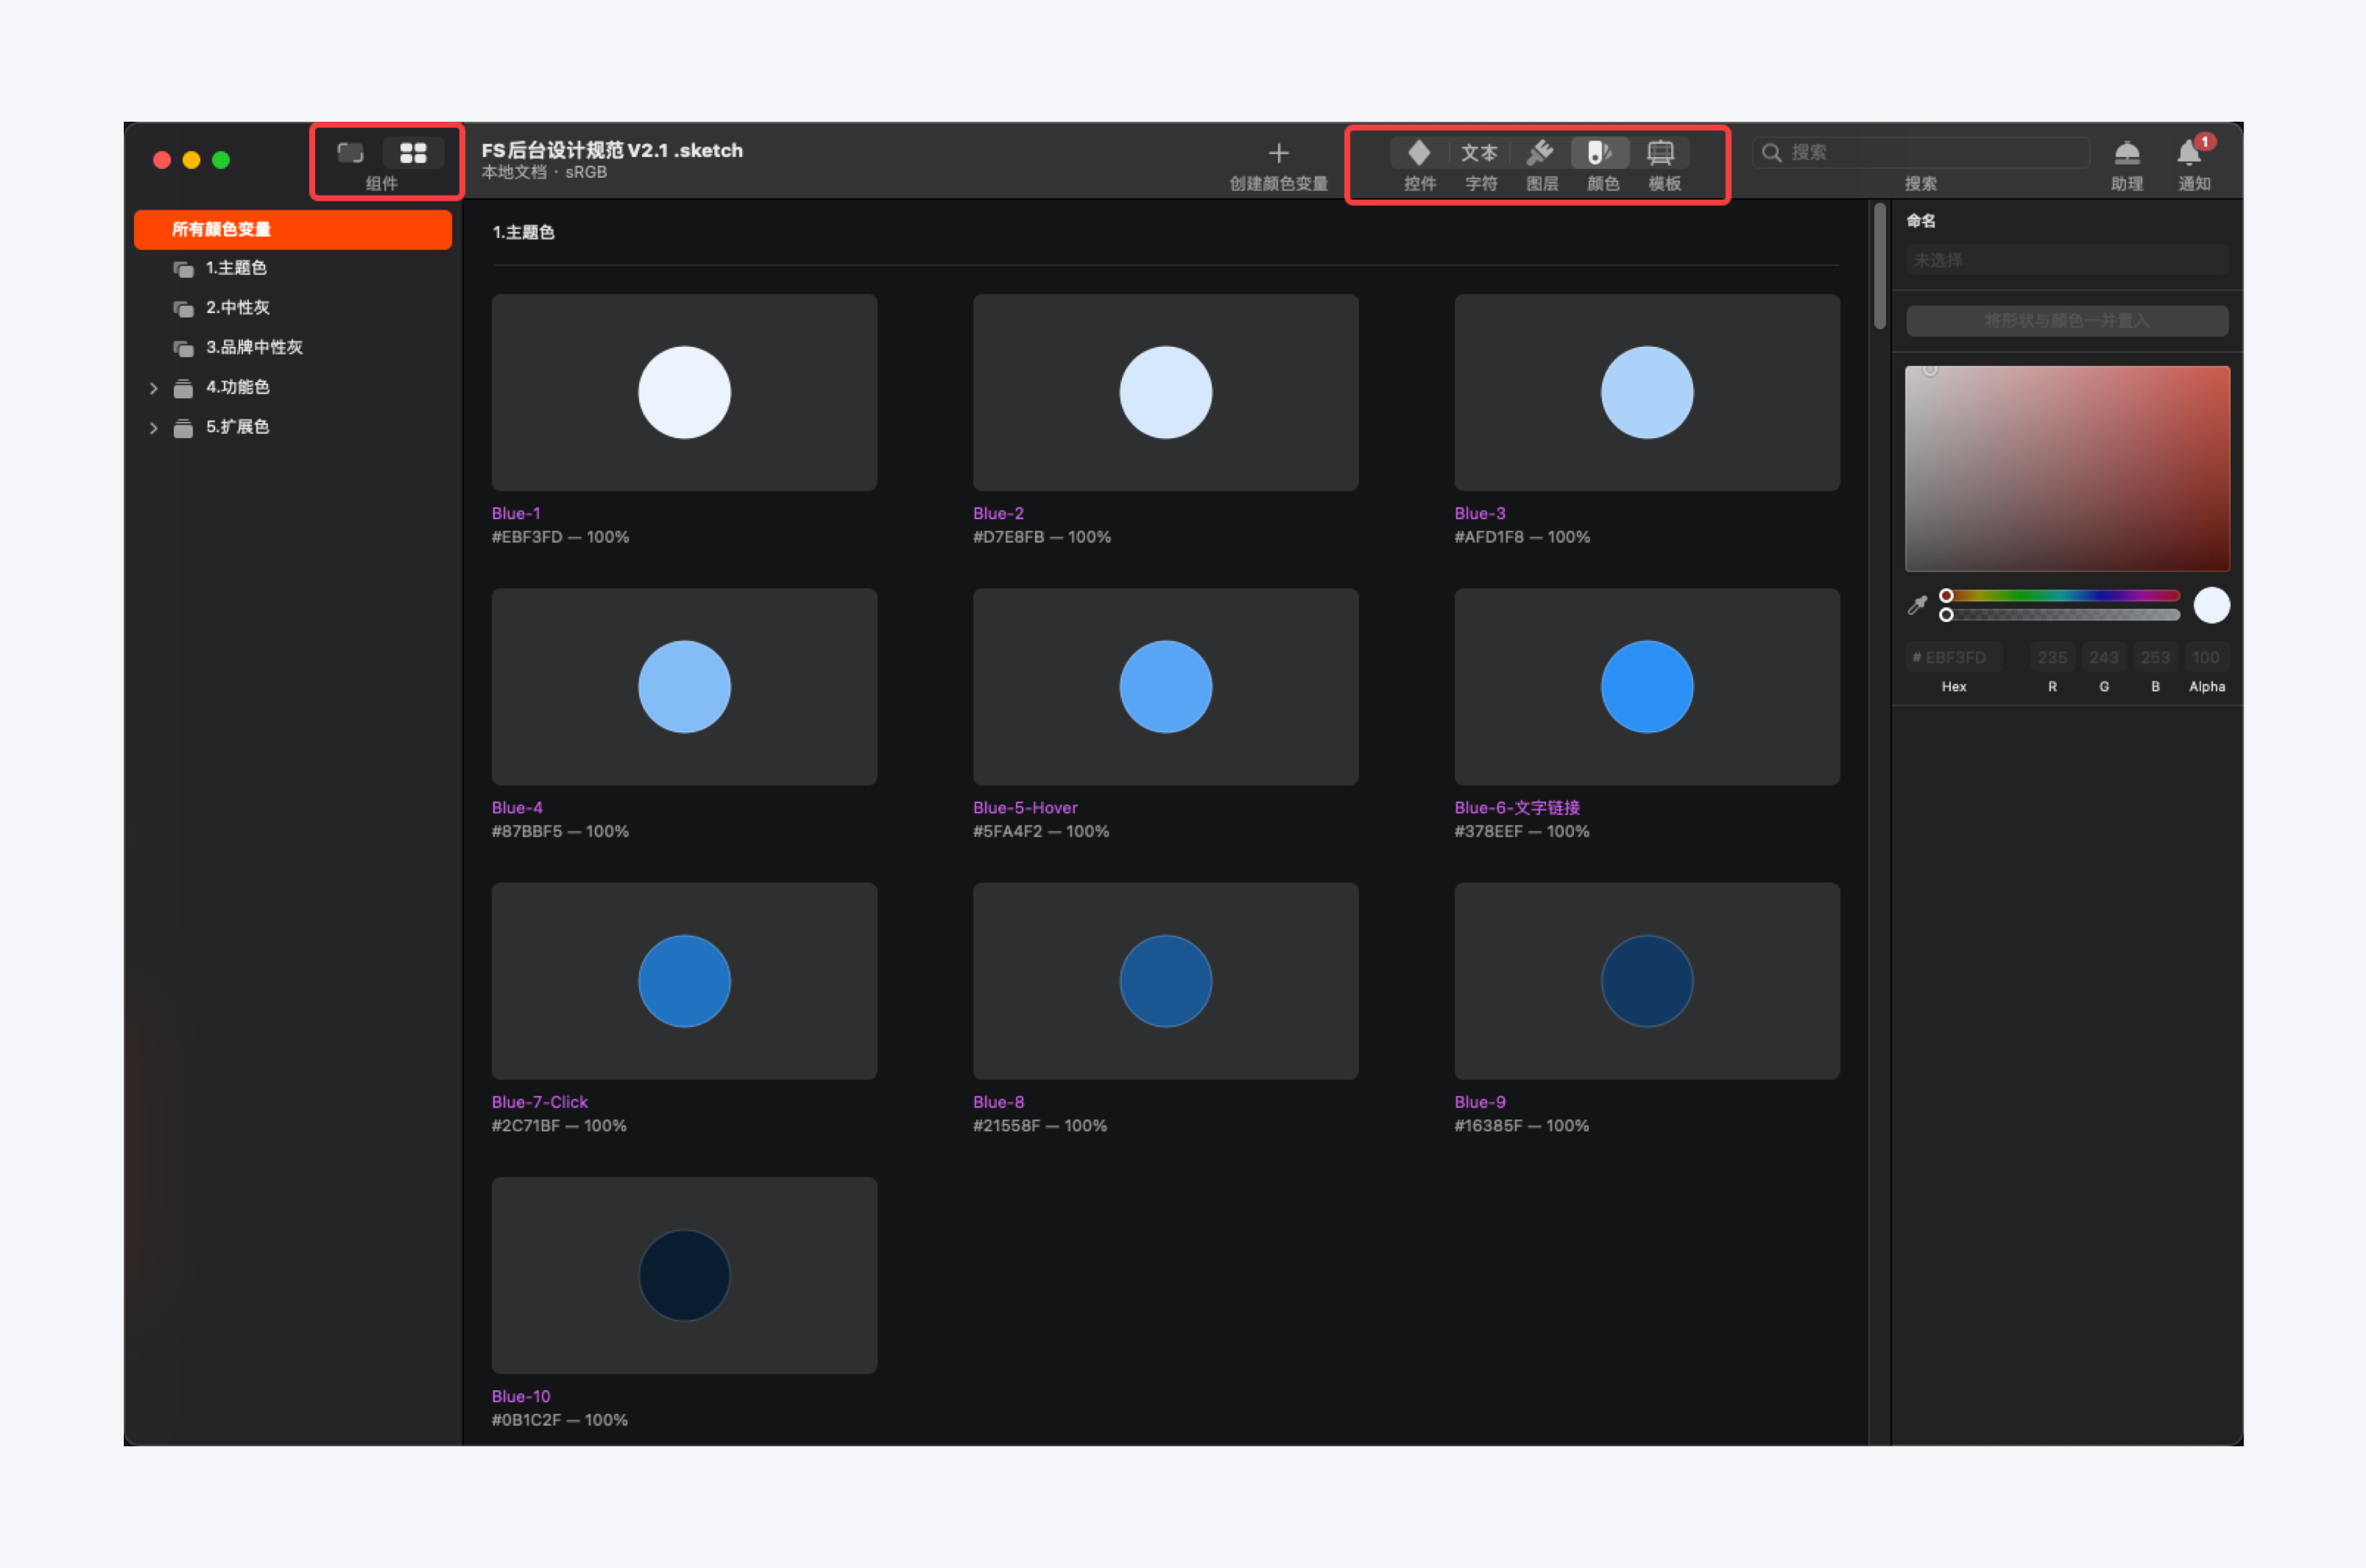Select the Templates artboard icon

pos(1661,153)
